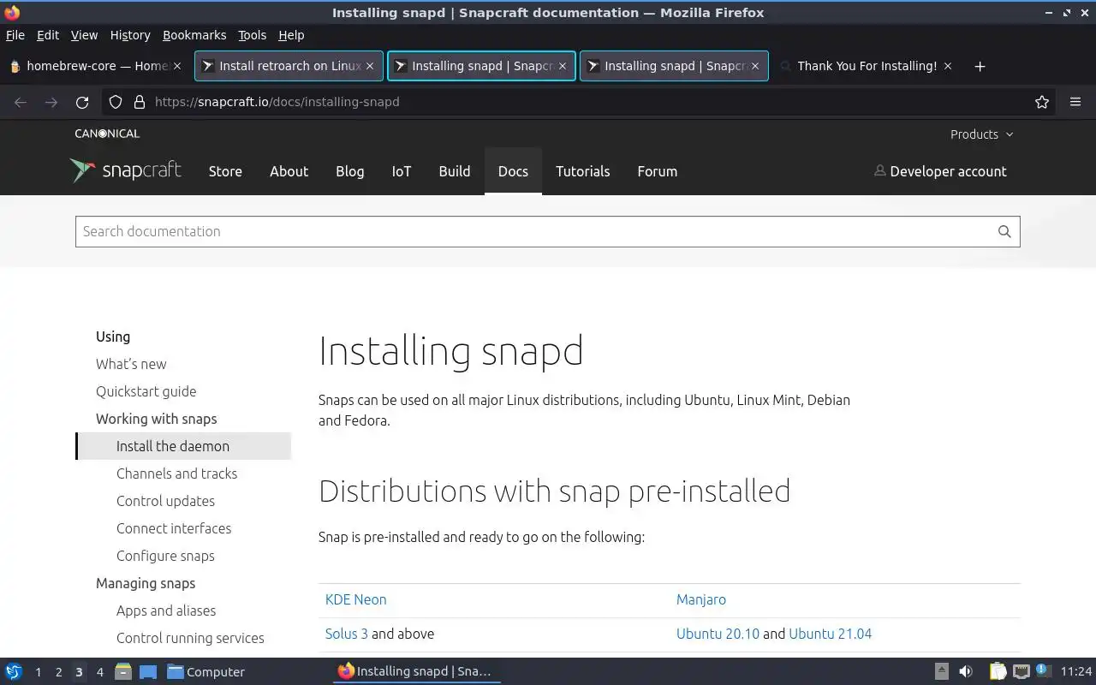Close the homebrew-core tab
The width and height of the screenshot is (1096, 685).
coord(177,66)
